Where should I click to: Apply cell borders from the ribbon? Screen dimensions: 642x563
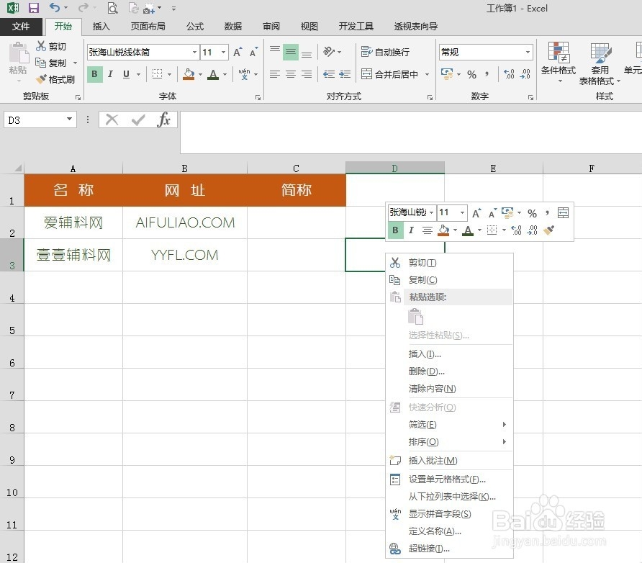pyautogui.click(x=157, y=74)
